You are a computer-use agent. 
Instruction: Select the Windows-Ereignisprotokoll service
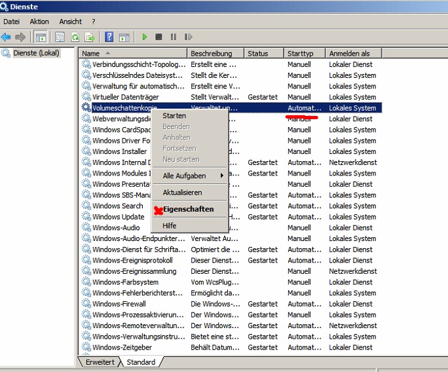click(x=132, y=260)
